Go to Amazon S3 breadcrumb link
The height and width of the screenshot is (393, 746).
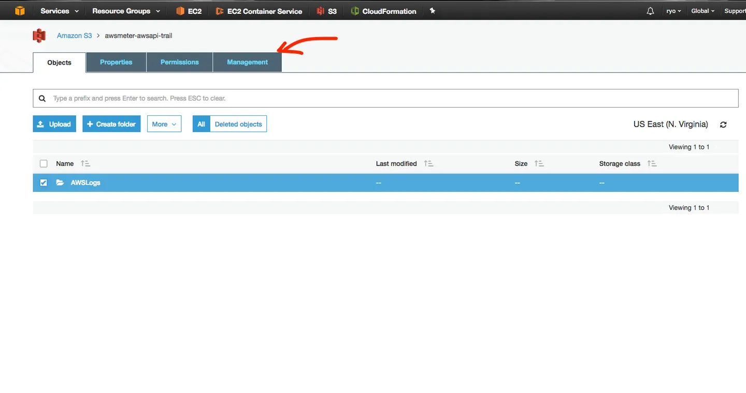75,36
